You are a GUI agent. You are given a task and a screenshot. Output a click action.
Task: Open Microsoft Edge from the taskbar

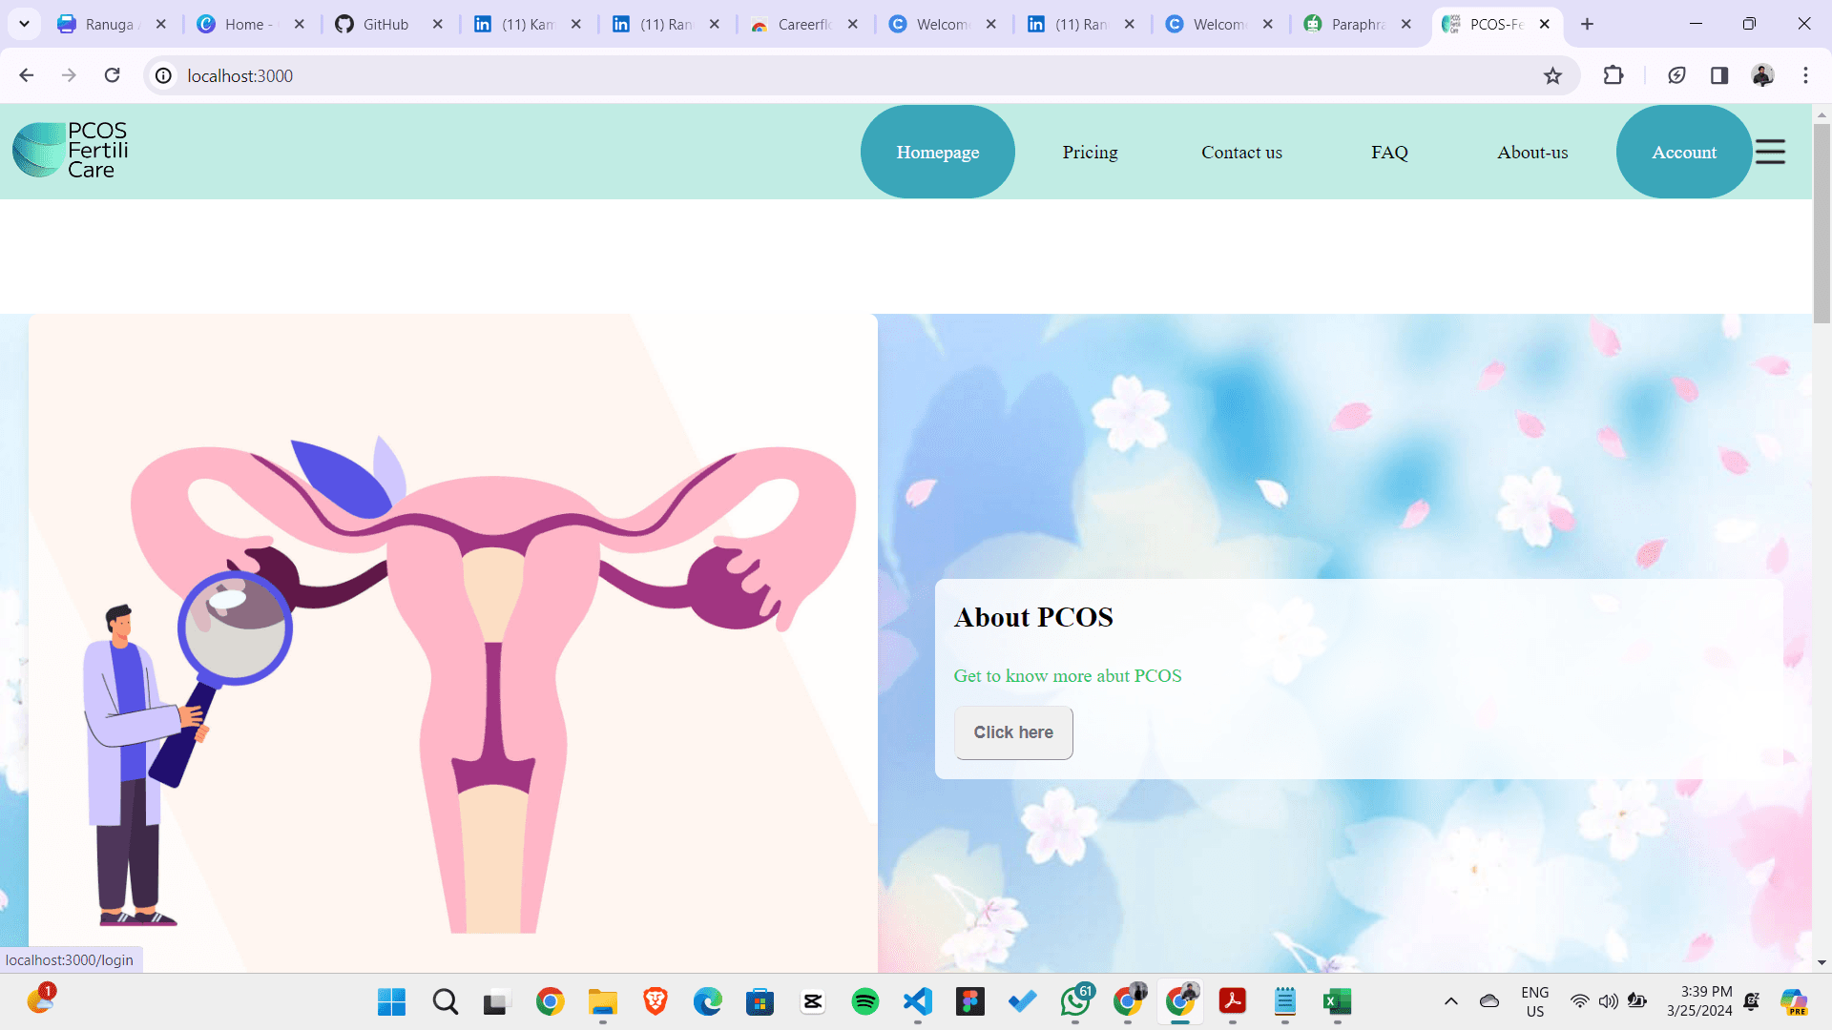(708, 1002)
